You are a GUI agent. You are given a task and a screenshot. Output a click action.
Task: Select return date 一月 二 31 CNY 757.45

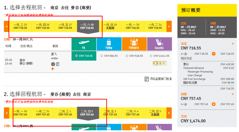pos(43,113)
